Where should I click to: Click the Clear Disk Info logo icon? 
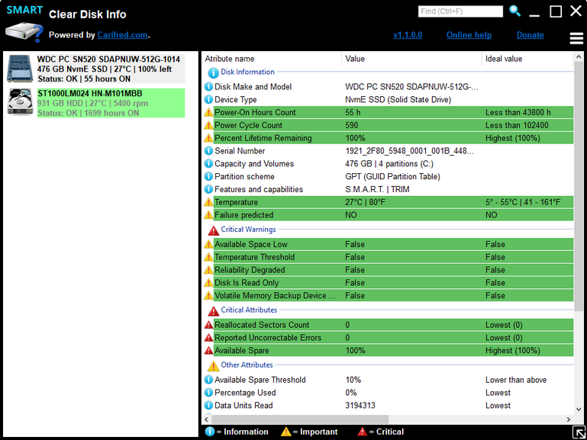24,32
